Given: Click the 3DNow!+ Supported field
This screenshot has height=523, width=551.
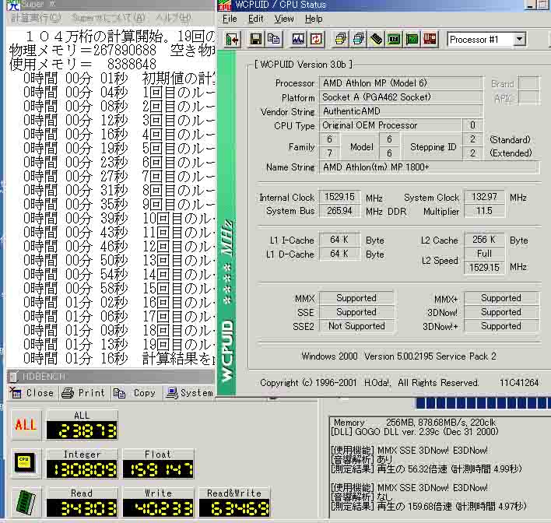Looking at the screenshot, I should 501,326.
